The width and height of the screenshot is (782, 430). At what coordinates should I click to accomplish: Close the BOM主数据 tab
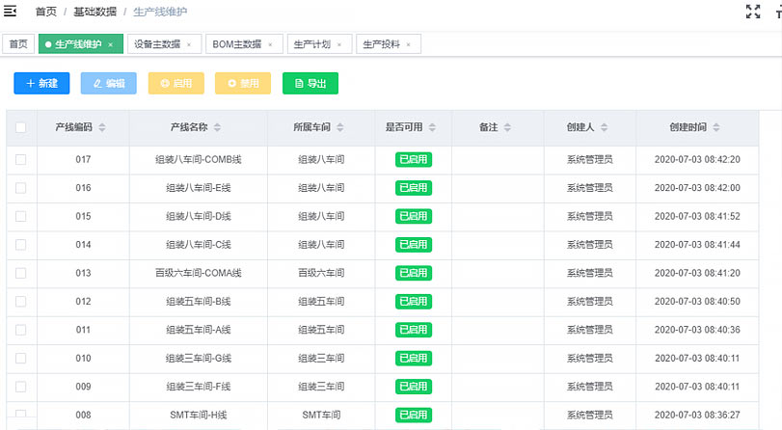(x=270, y=45)
